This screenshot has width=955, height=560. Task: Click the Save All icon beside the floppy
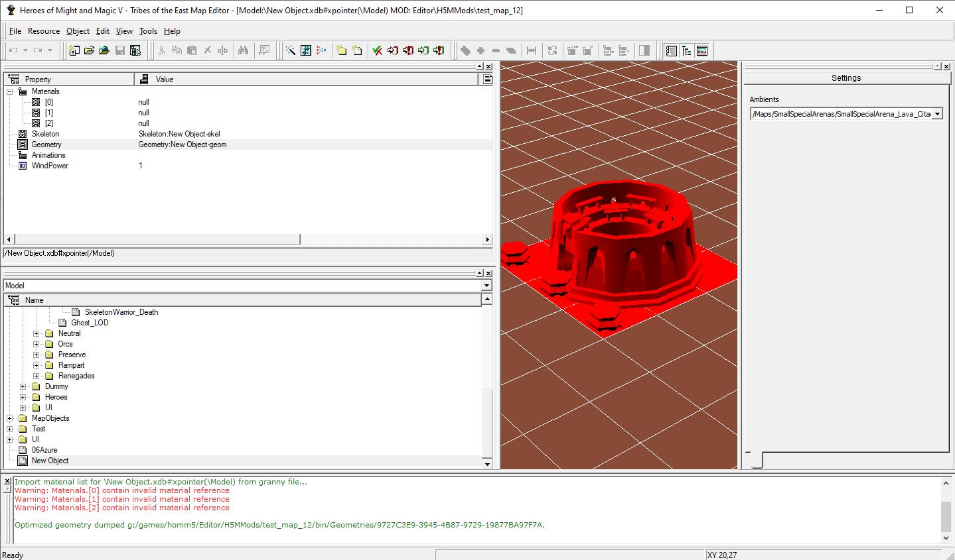135,50
